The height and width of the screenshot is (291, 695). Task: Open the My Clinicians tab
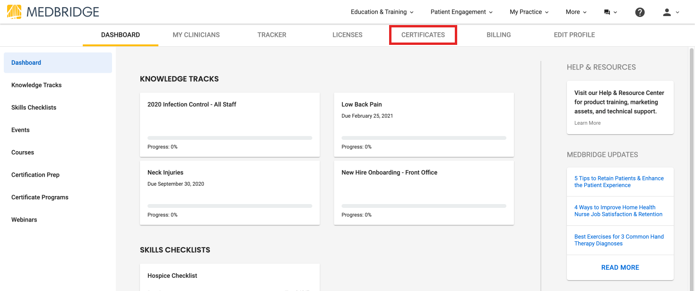click(196, 34)
